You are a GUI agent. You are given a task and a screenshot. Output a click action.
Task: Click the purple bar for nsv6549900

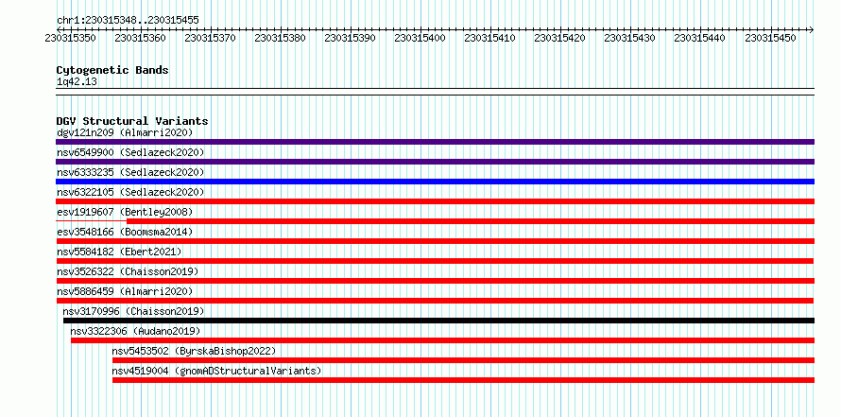pos(435,162)
